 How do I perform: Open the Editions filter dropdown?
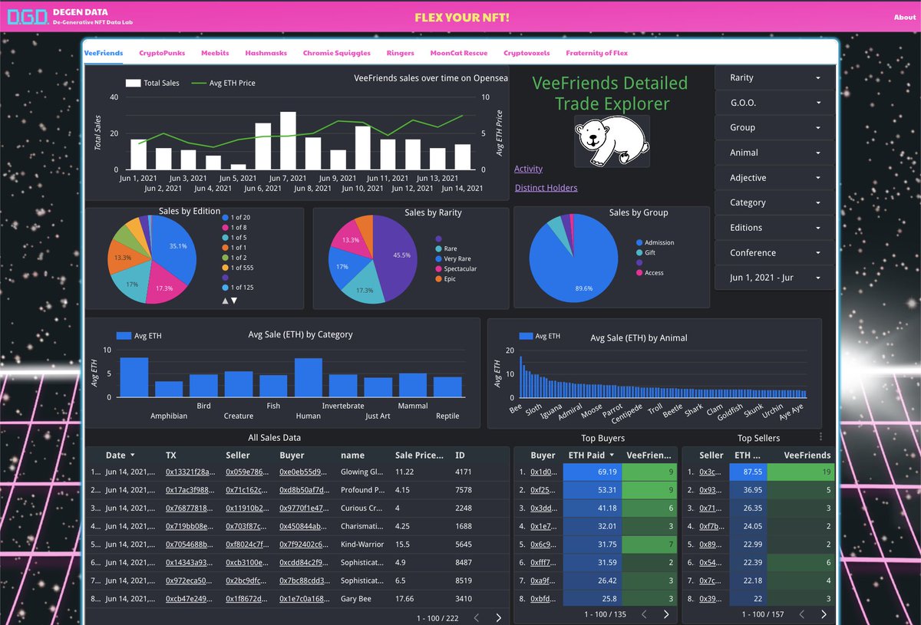774,228
